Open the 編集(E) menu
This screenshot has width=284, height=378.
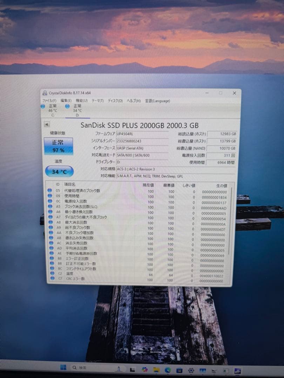pyautogui.click(x=66, y=101)
